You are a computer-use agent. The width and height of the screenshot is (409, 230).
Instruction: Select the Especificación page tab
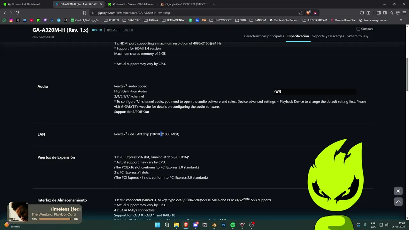pyautogui.click(x=298, y=36)
